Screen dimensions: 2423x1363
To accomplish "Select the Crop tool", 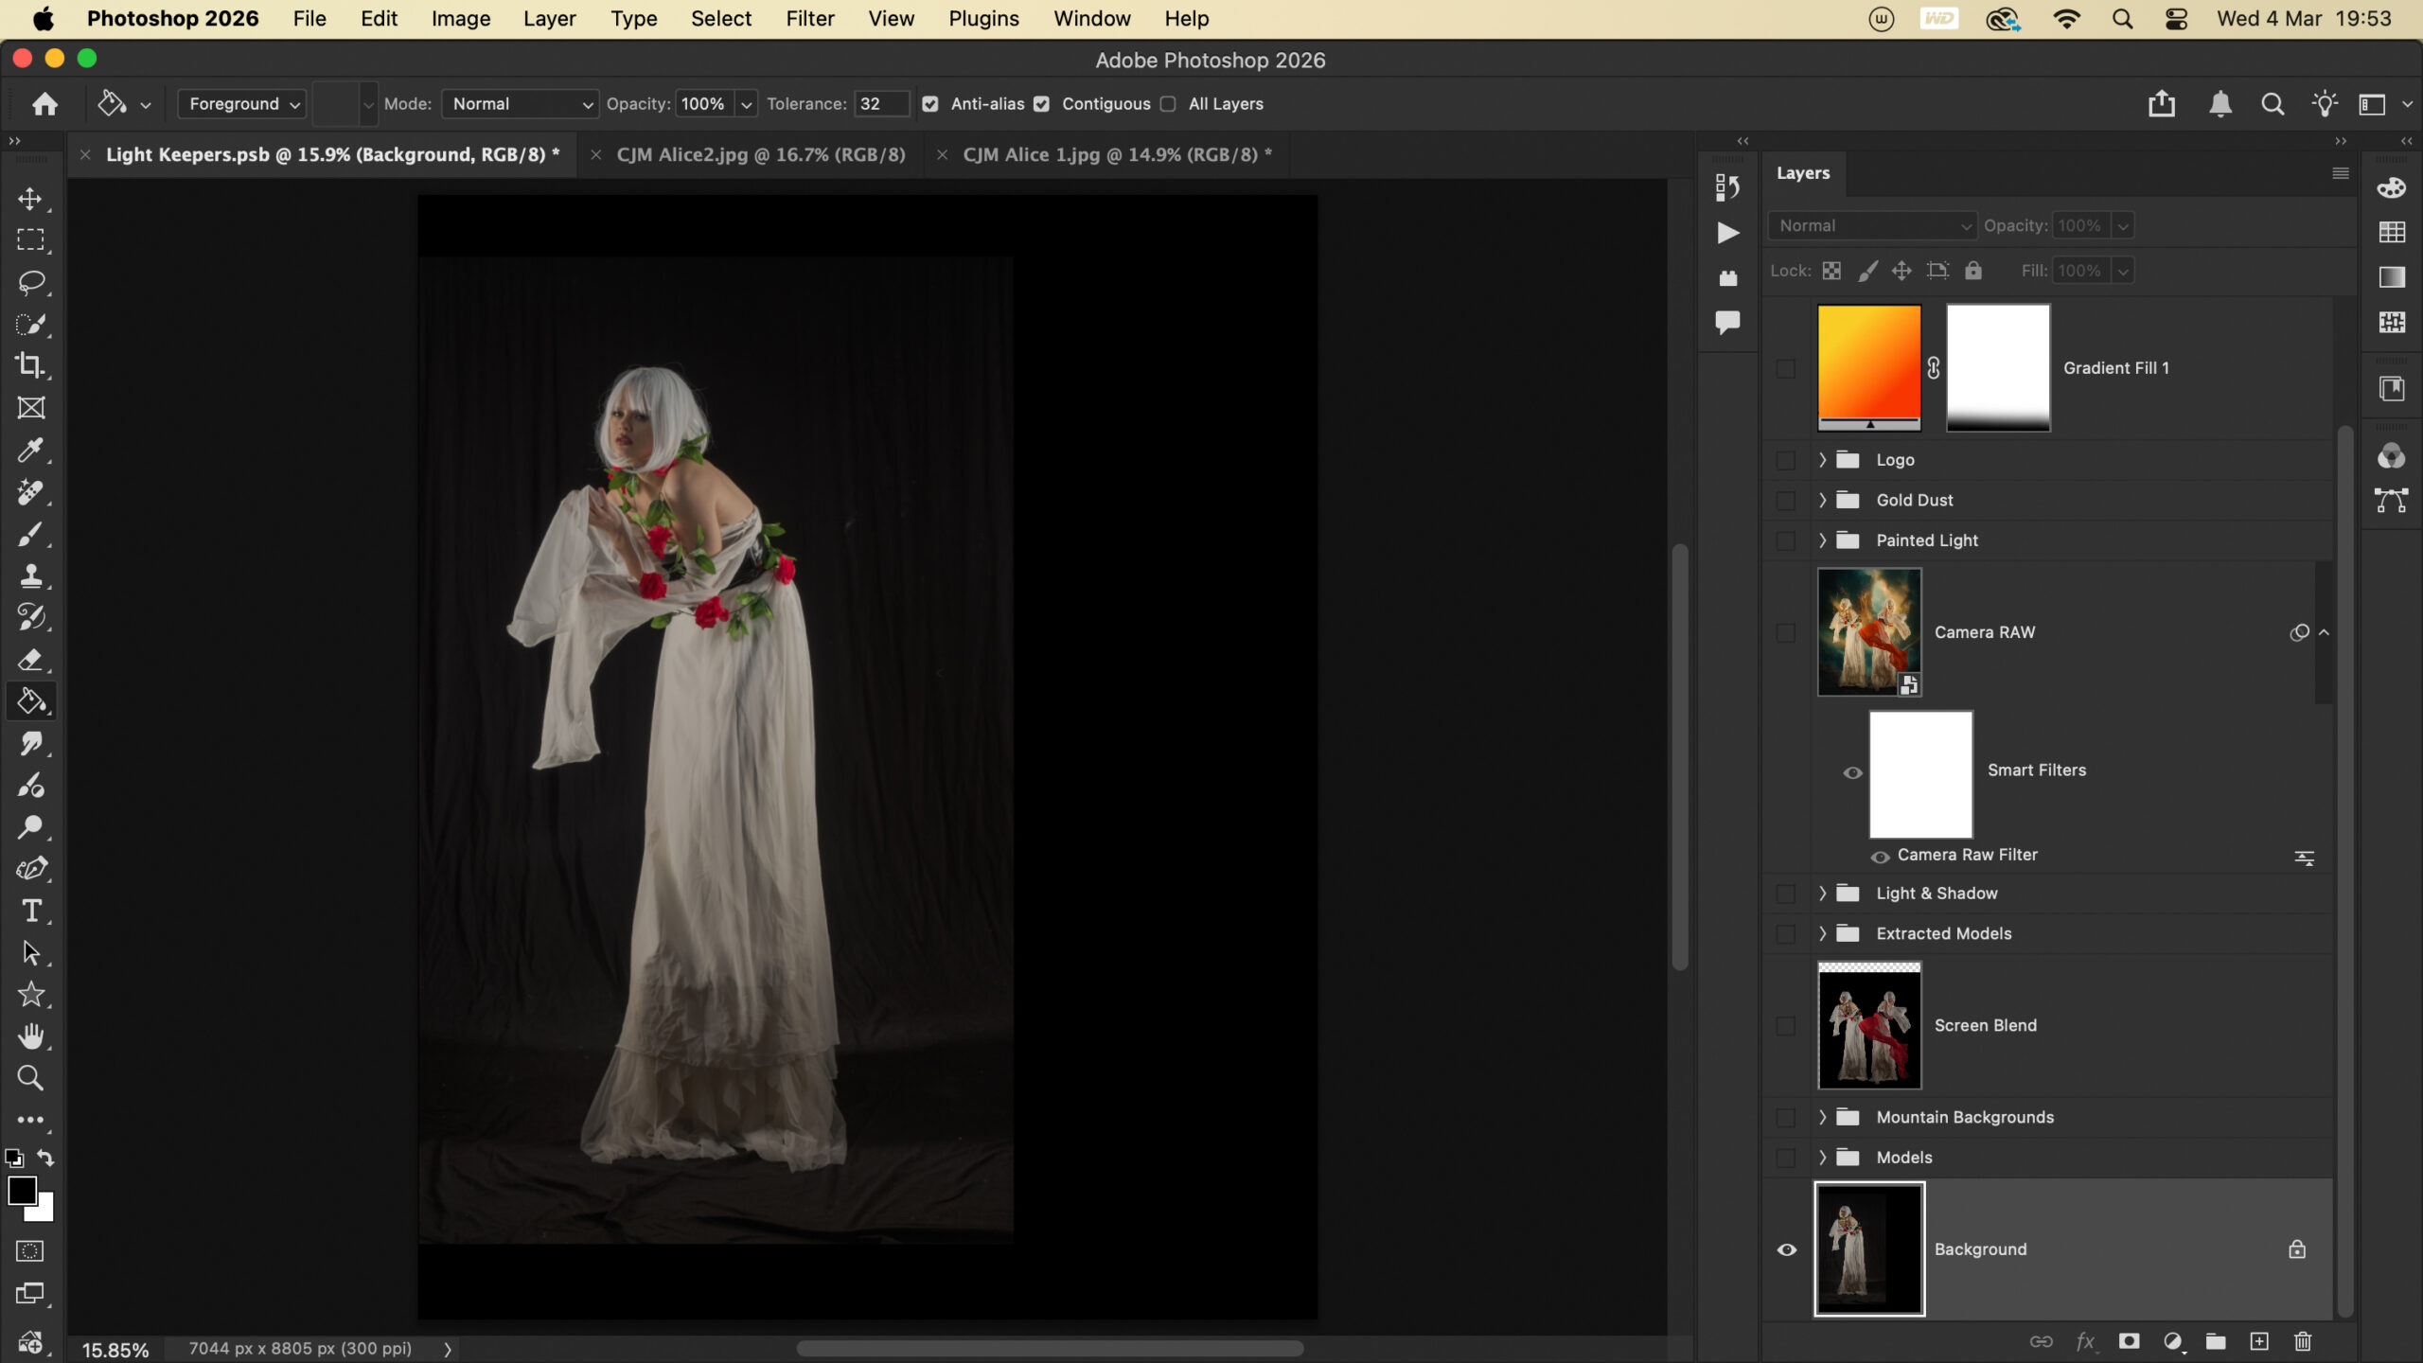I will coord(30,365).
